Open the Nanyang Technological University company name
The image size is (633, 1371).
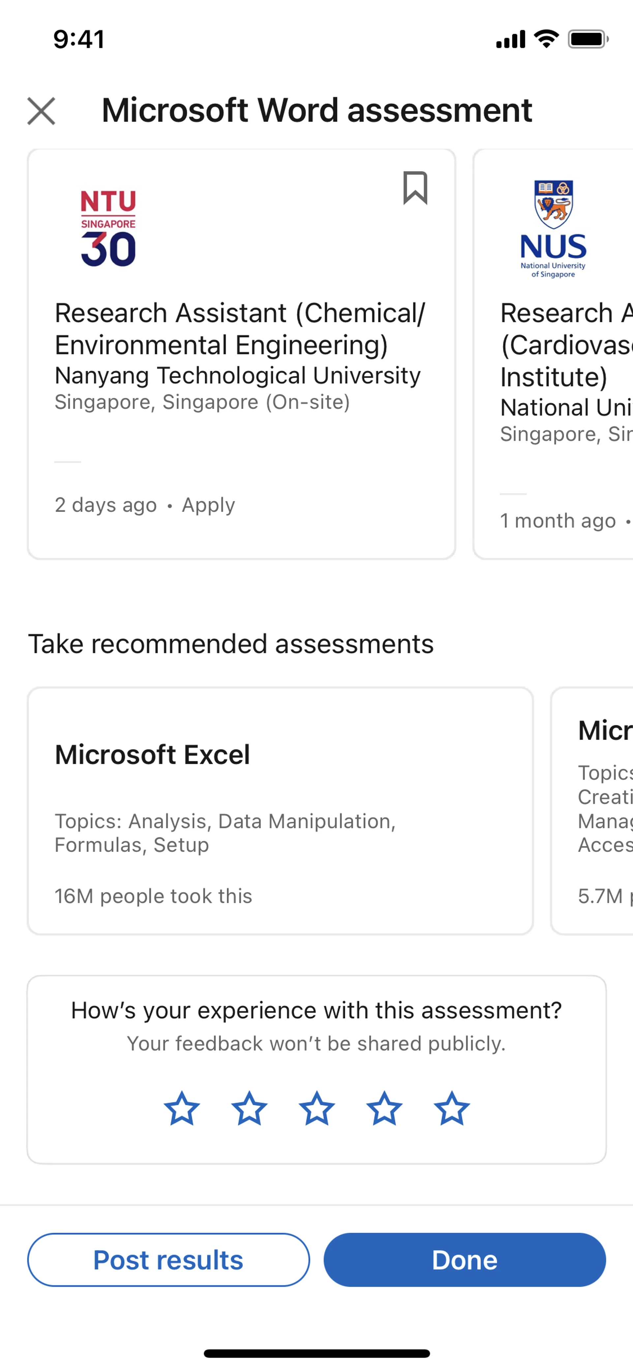[237, 376]
